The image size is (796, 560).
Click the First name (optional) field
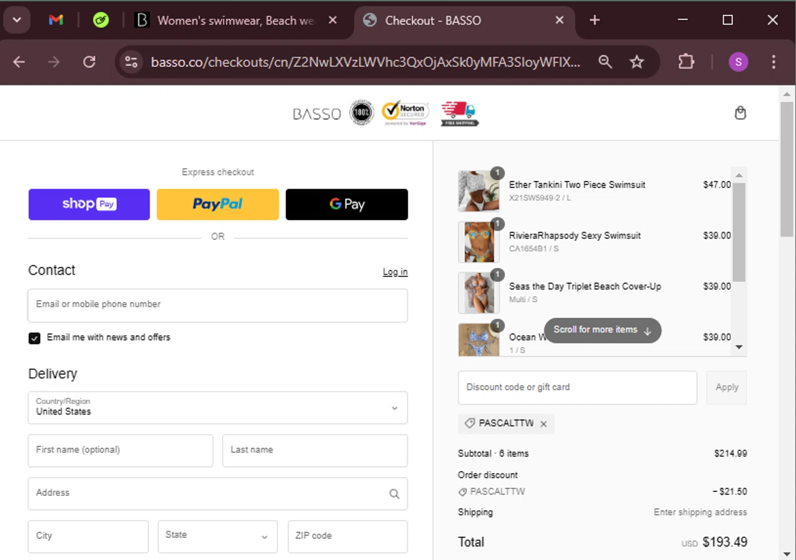[x=120, y=451]
